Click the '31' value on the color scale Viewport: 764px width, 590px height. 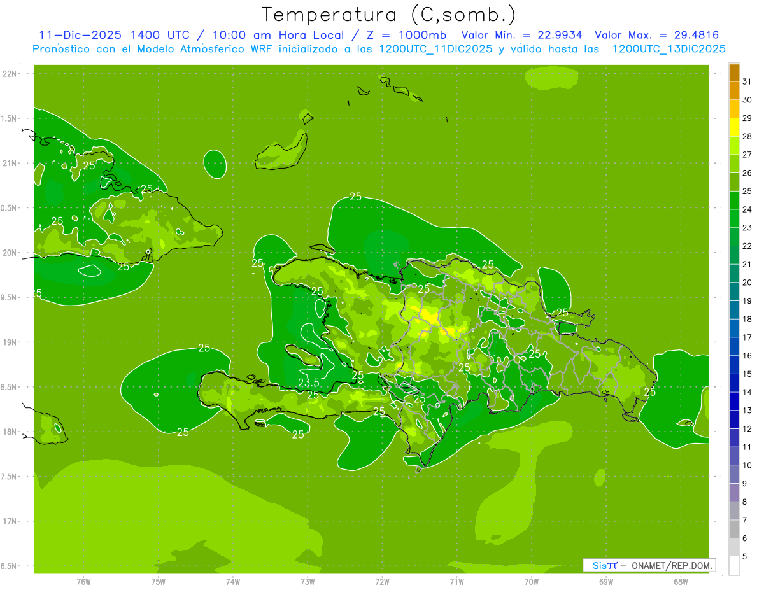(747, 81)
